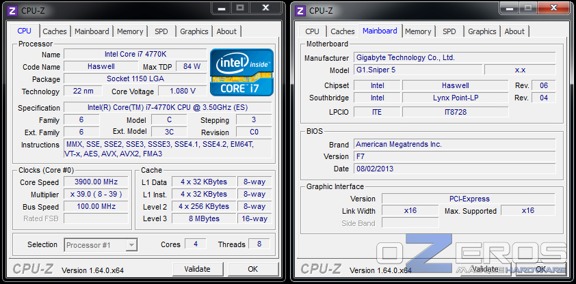
Task: Click the Max TDP value '84 W'
Action: pos(192,66)
